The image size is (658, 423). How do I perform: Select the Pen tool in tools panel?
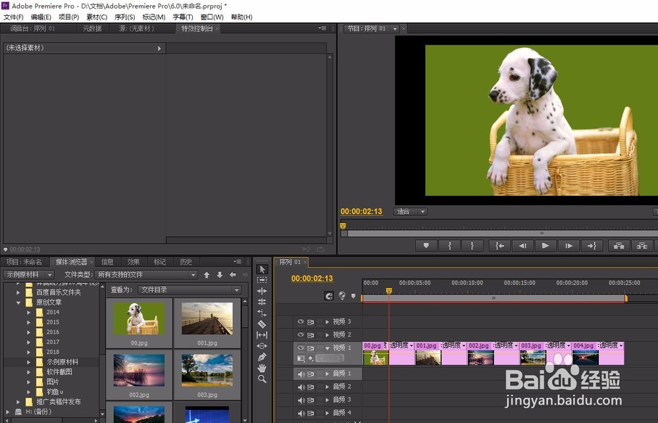tap(262, 357)
